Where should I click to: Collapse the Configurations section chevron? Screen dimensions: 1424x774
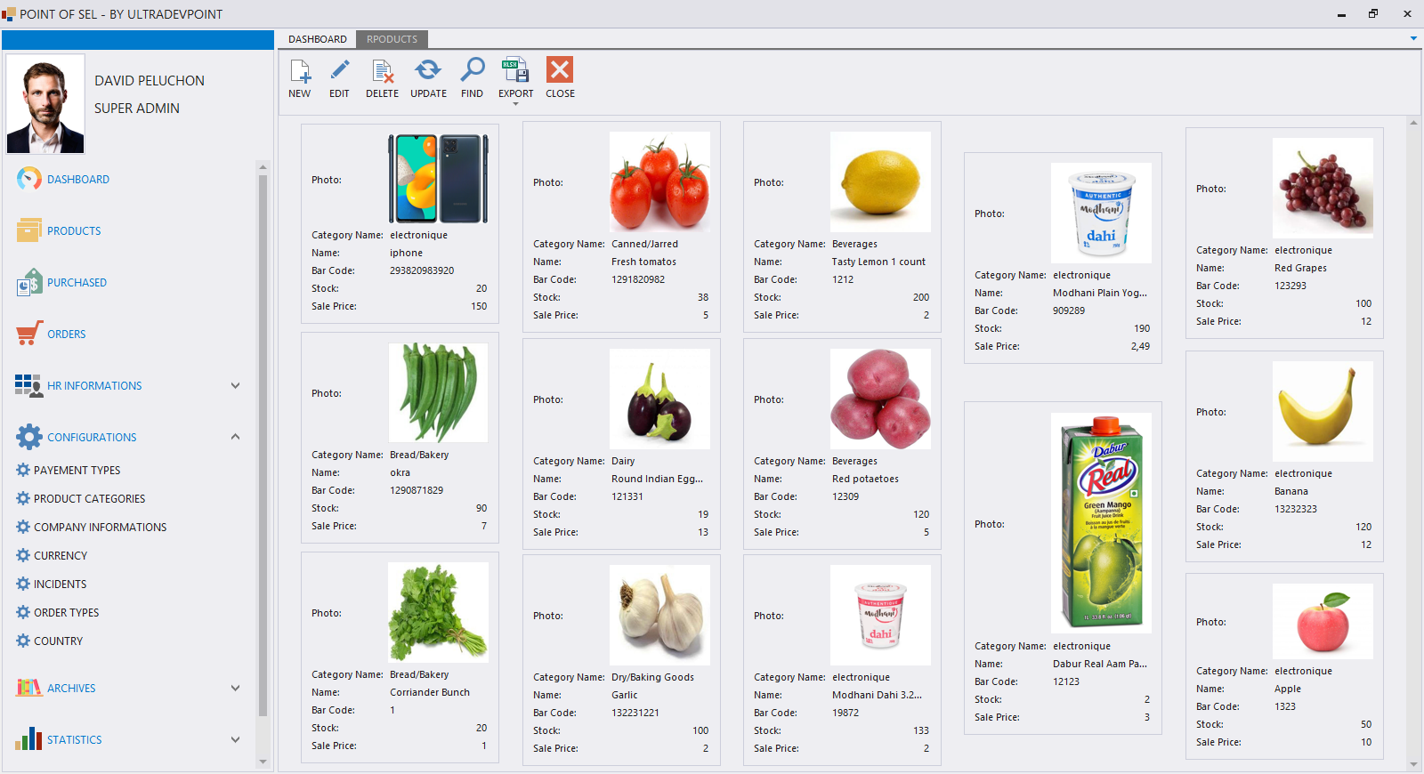(236, 437)
